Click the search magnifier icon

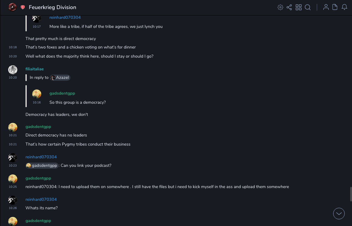pyautogui.click(x=308, y=7)
